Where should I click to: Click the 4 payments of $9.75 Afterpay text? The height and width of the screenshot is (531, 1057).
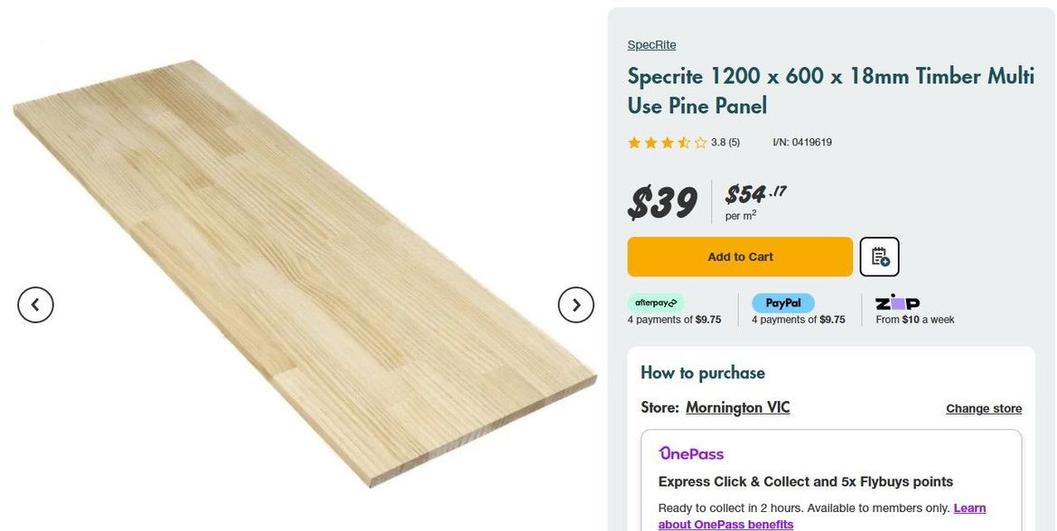click(x=674, y=320)
